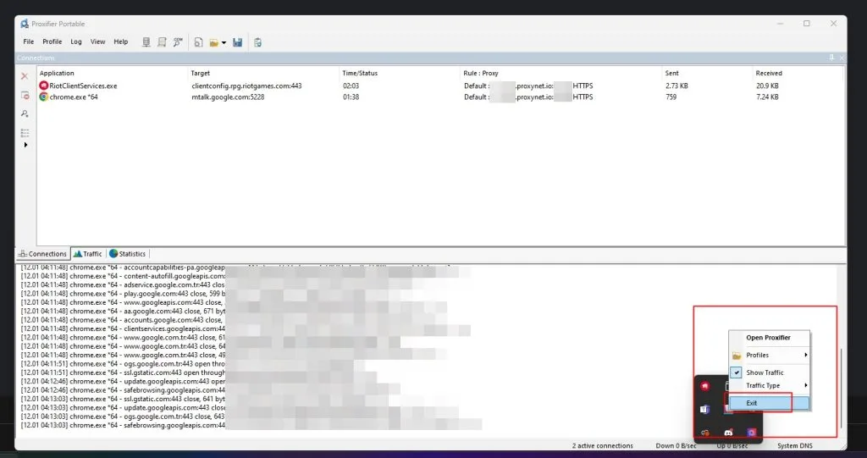Screen dimensions: 867x458
Task: Click log line for play.google.com:443
Action: click(x=123, y=294)
